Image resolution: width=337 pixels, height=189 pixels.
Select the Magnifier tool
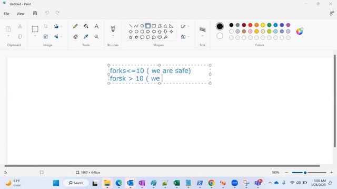(96, 37)
